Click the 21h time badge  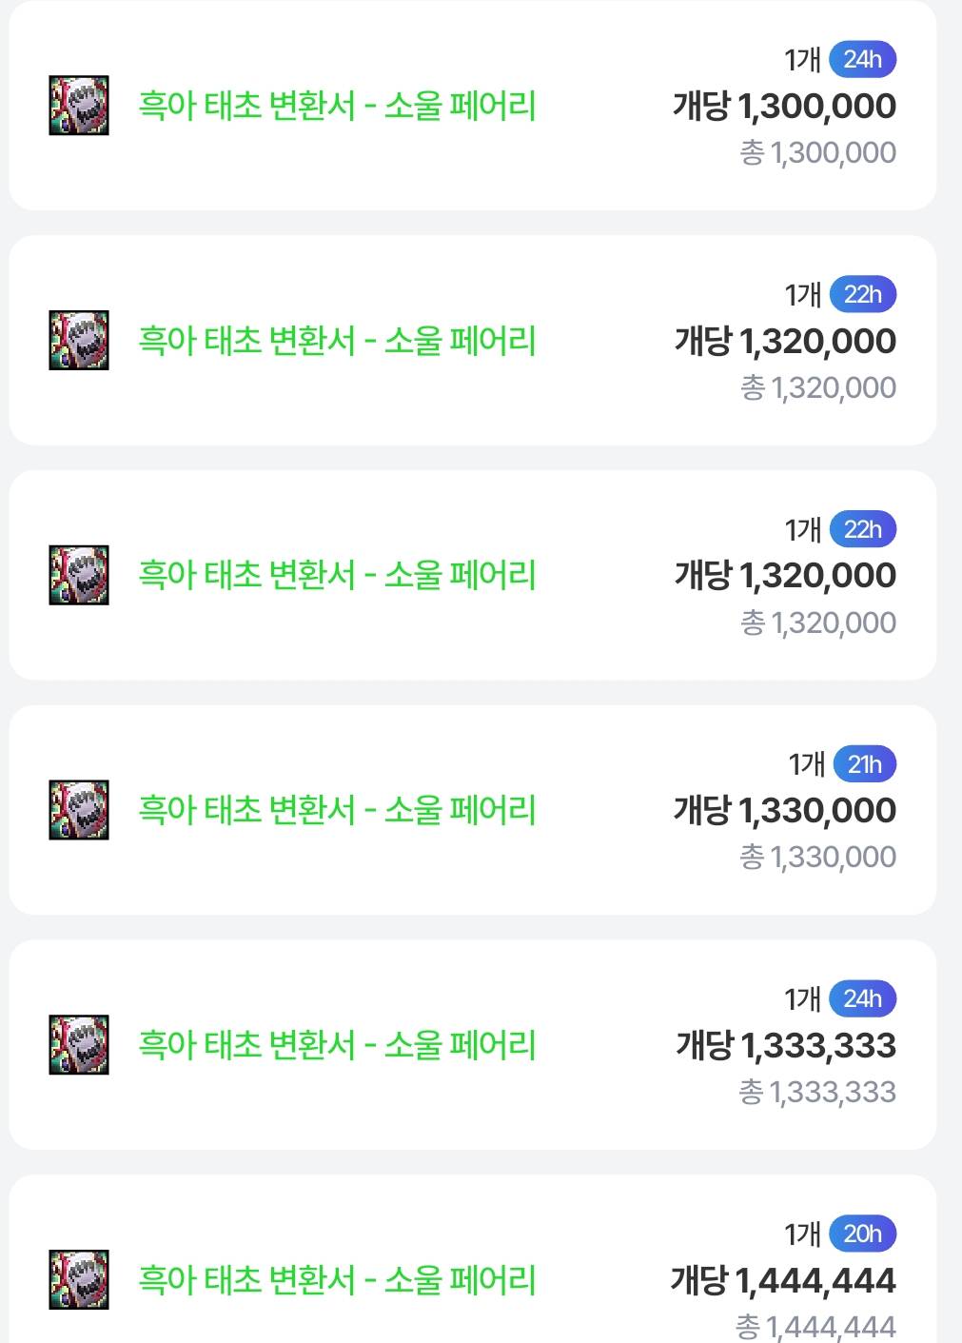point(864,764)
